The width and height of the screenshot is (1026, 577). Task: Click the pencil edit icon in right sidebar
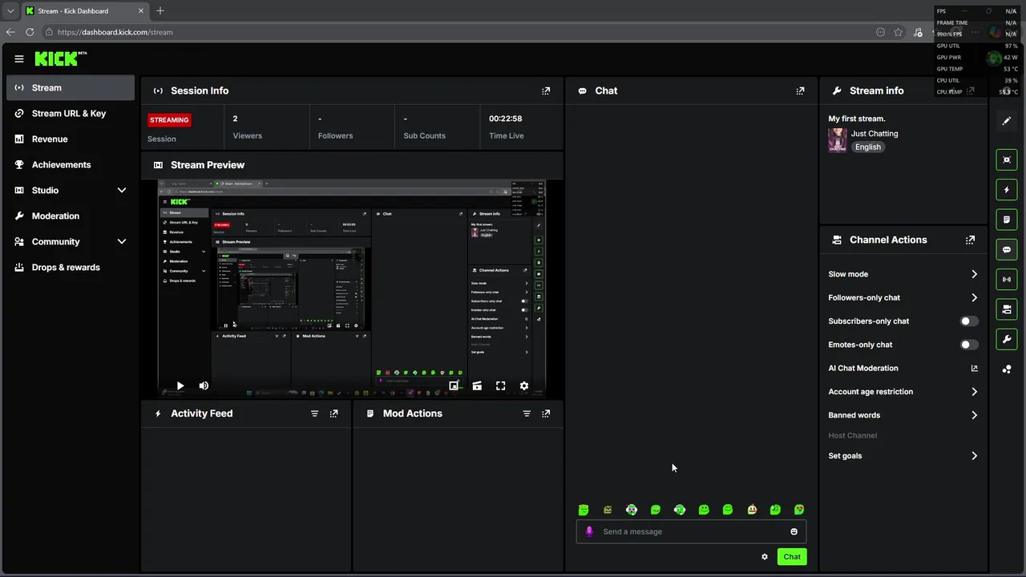[1007, 121]
